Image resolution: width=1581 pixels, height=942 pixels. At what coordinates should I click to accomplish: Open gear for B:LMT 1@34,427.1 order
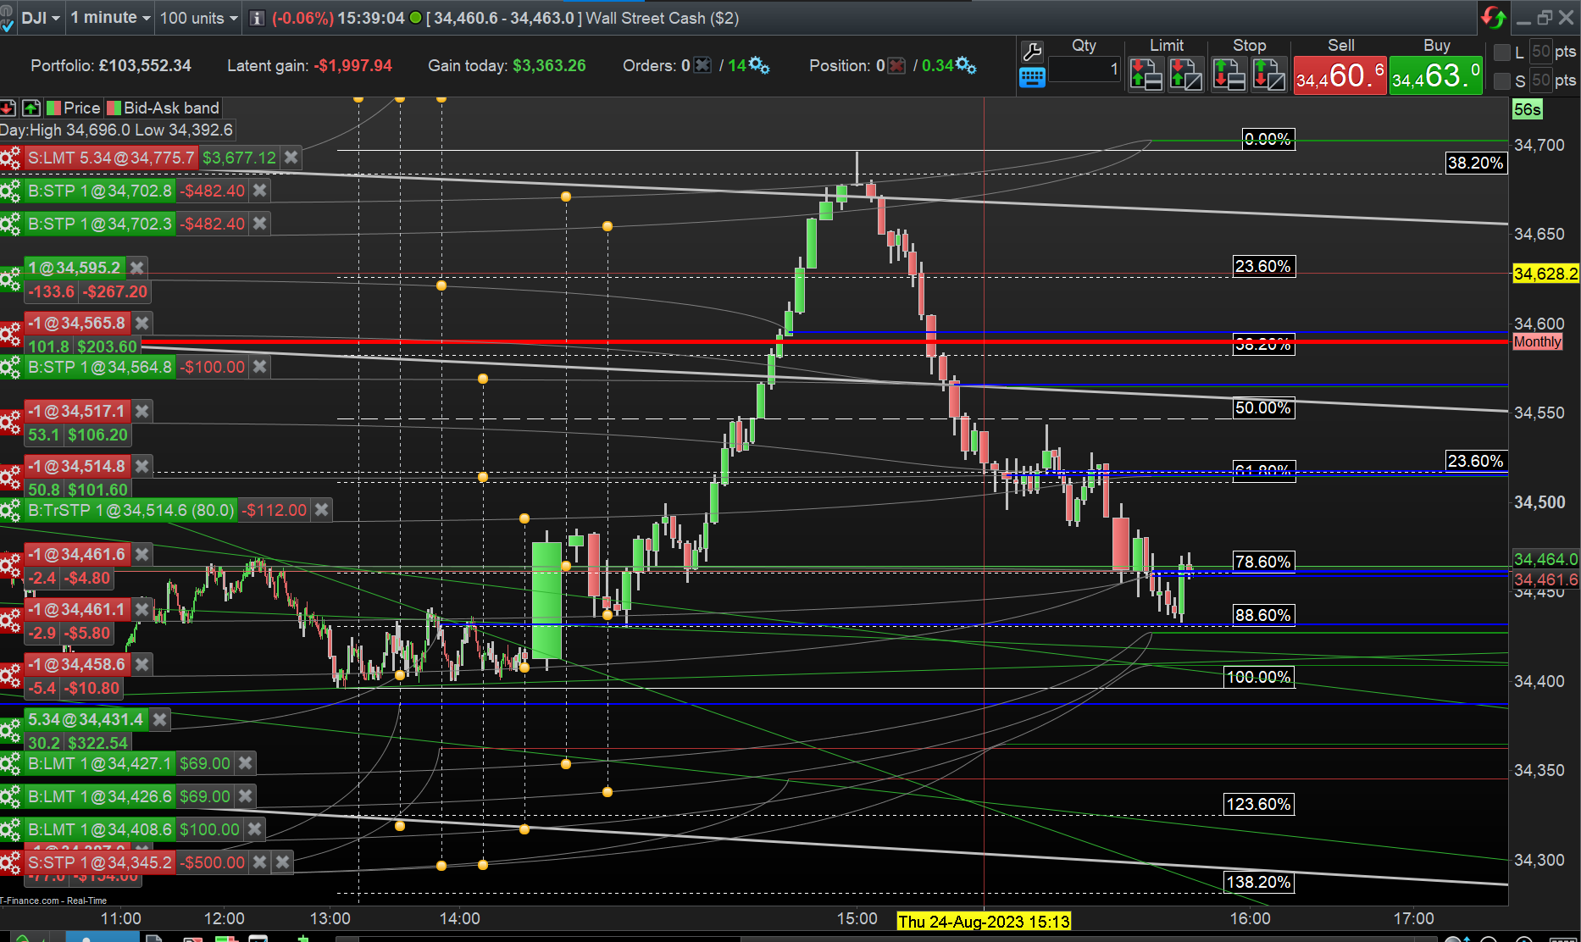tap(10, 763)
